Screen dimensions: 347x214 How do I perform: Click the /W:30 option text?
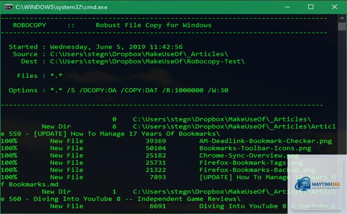point(218,90)
